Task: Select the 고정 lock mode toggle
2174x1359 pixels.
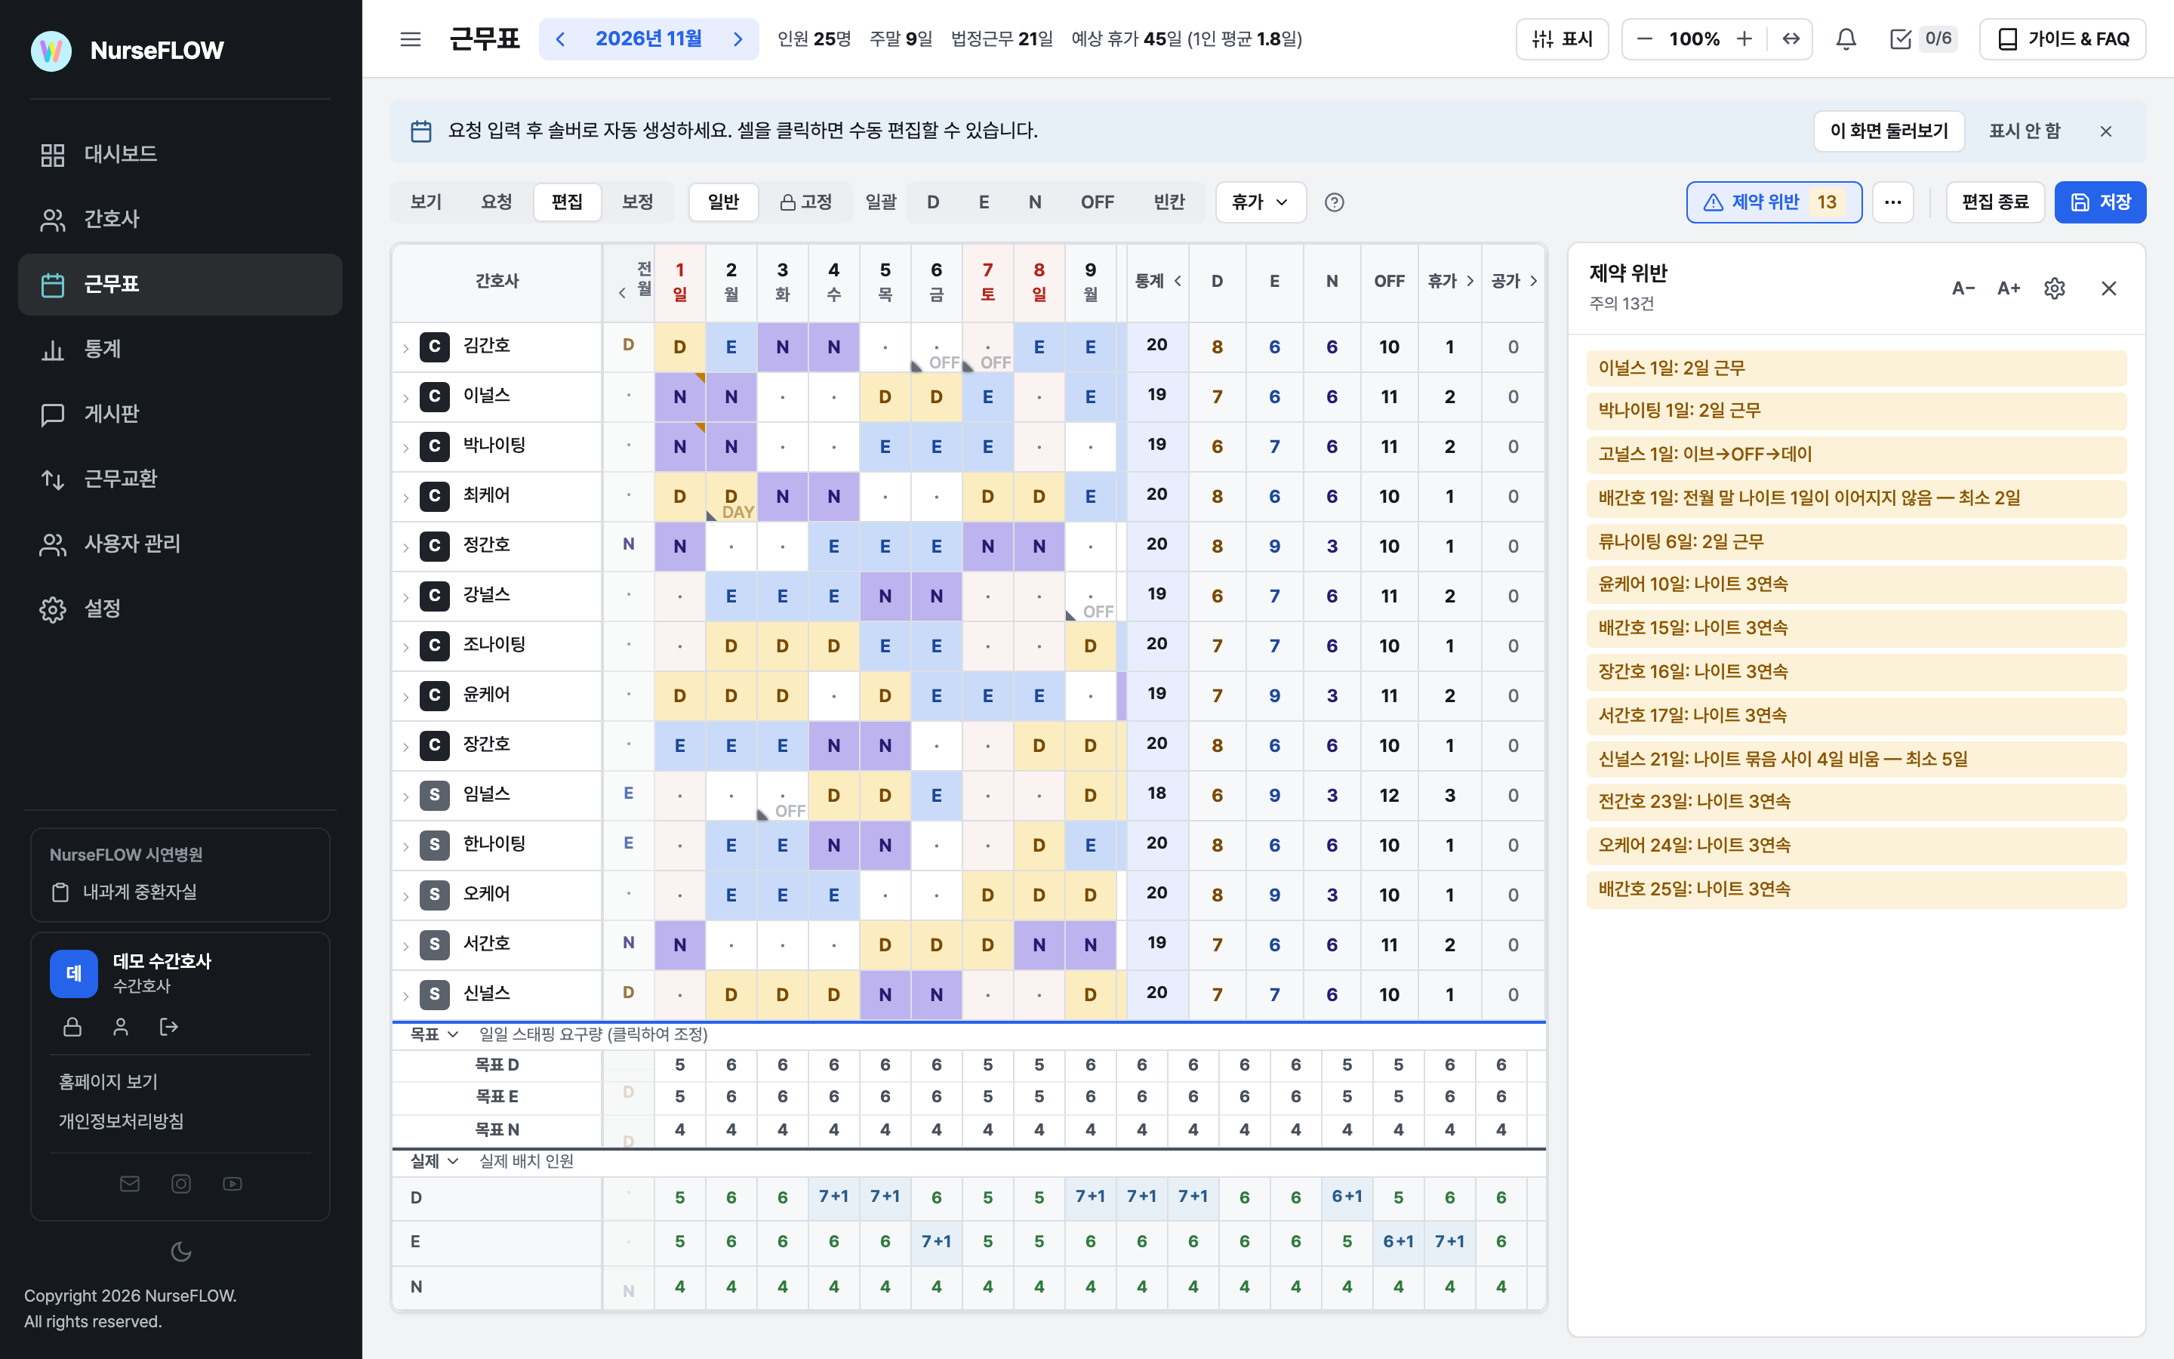Action: click(805, 202)
